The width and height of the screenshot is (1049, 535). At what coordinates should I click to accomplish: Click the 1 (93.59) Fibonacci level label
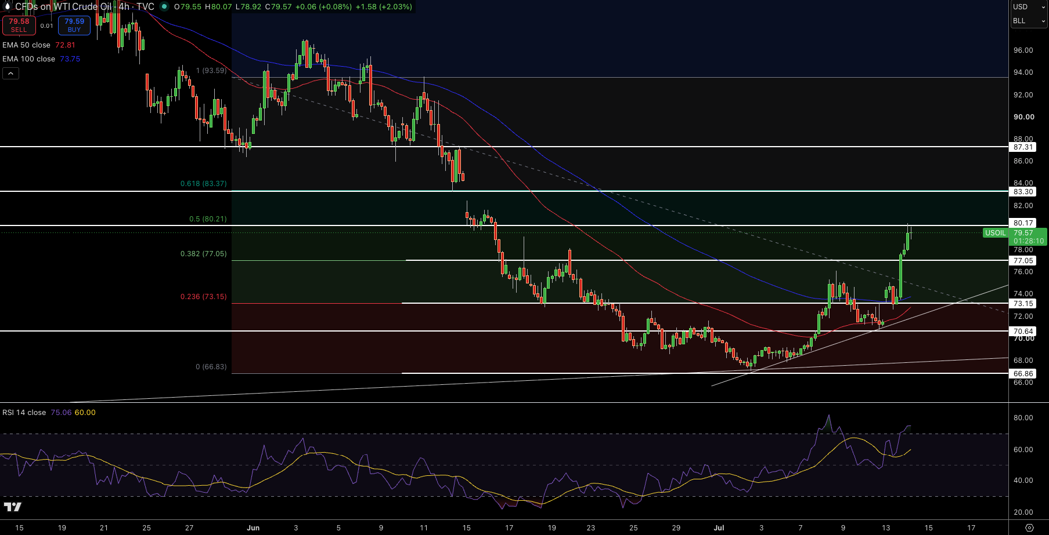click(x=211, y=71)
